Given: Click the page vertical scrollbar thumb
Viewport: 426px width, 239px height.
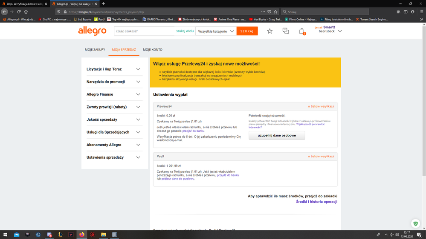Looking at the screenshot, I should 424,101.
